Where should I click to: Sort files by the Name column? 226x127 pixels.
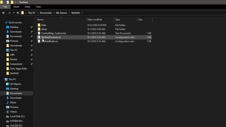[x=40, y=20]
